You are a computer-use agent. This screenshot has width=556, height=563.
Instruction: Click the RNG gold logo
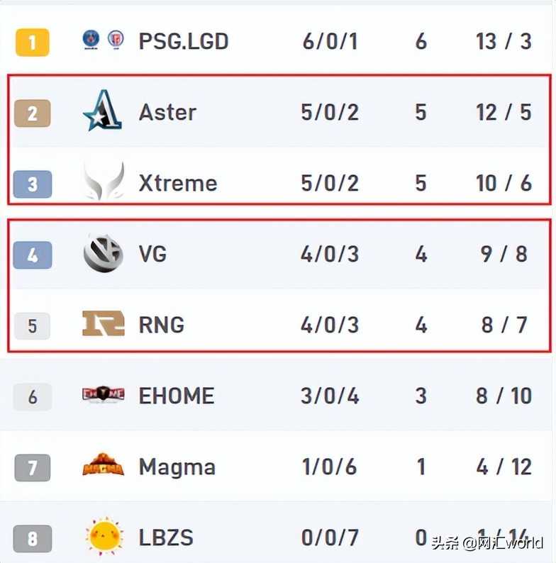104,323
